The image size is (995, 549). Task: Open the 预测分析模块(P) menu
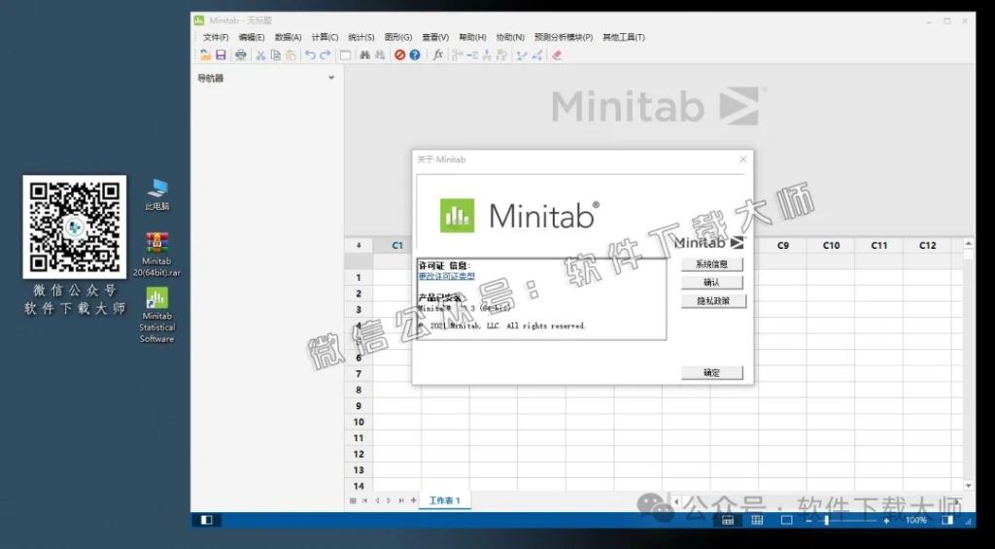[x=564, y=38]
